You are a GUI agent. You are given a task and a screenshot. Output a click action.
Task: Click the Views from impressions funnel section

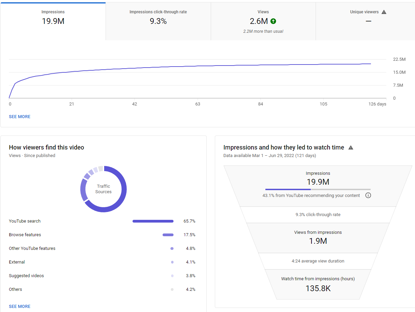(x=318, y=238)
